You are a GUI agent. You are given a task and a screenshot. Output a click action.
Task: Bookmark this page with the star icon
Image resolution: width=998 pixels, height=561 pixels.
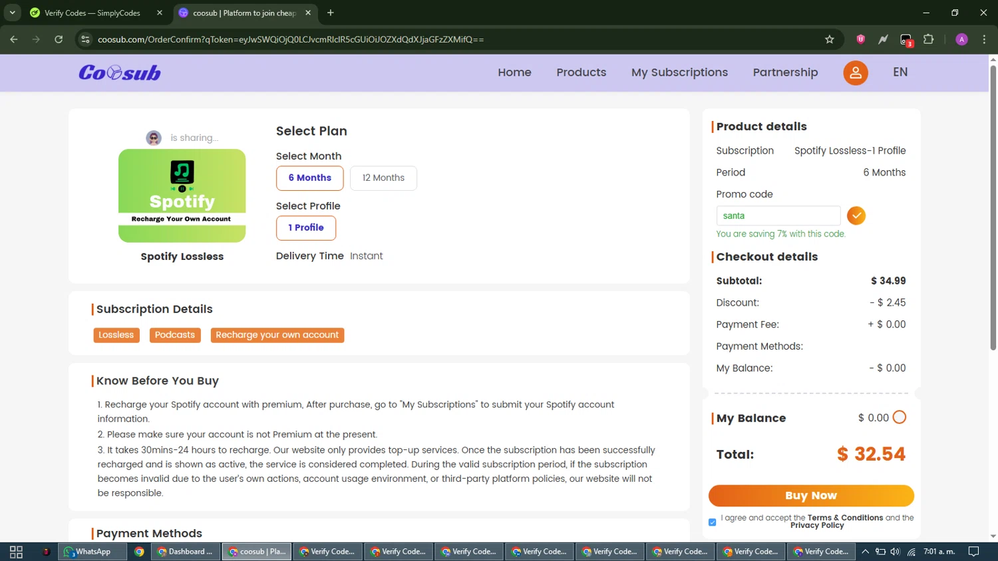coord(829,39)
